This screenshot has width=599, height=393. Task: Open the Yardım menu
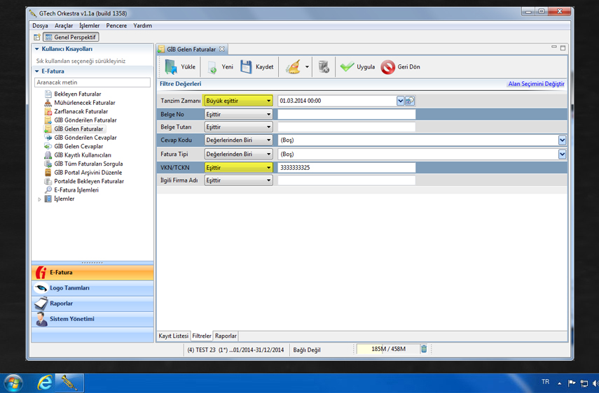[x=142, y=26]
